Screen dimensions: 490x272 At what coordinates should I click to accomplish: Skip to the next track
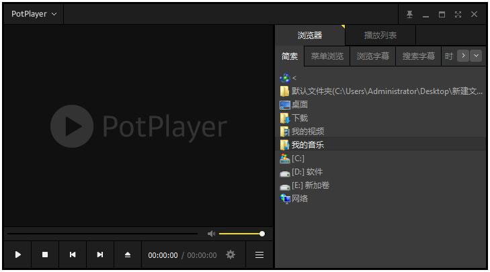tap(100, 255)
